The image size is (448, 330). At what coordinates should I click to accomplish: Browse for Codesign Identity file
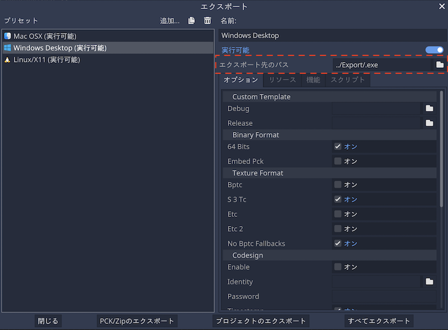point(429,282)
